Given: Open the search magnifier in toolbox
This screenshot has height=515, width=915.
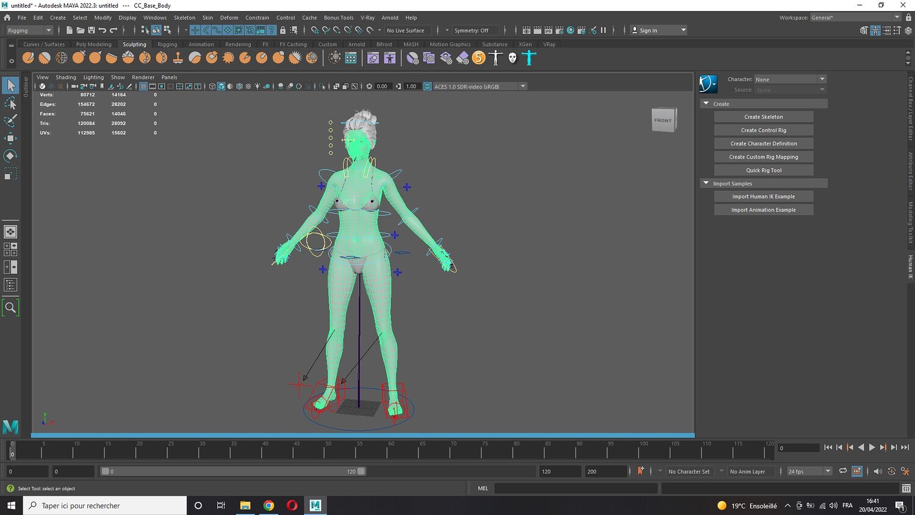Looking at the screenshot, I should 10,308.
